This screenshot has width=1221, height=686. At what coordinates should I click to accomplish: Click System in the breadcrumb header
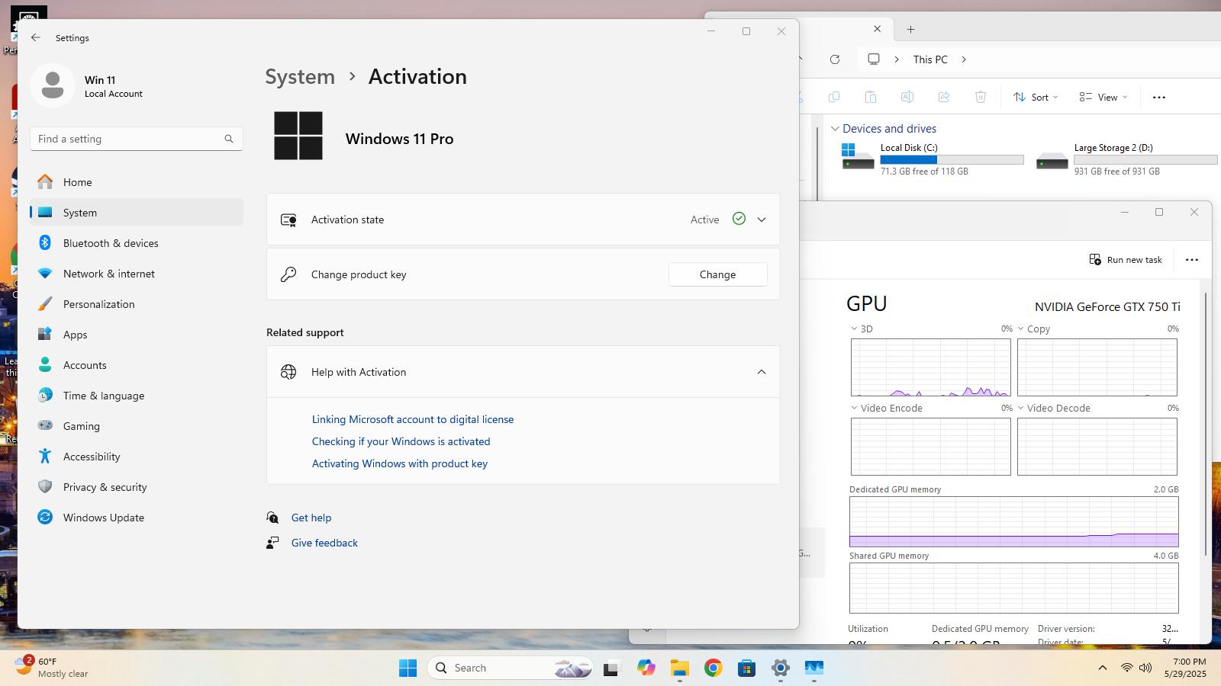pyautogui.click(x=300, y=77)
